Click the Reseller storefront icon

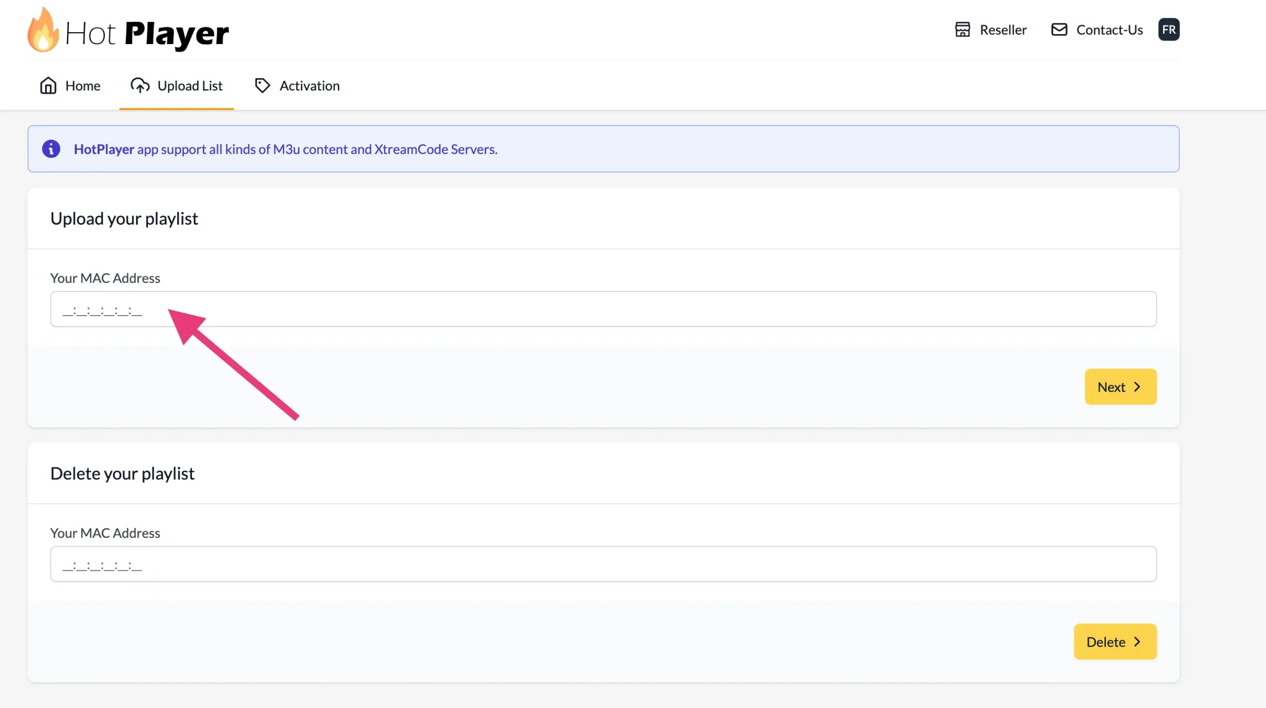962,30
